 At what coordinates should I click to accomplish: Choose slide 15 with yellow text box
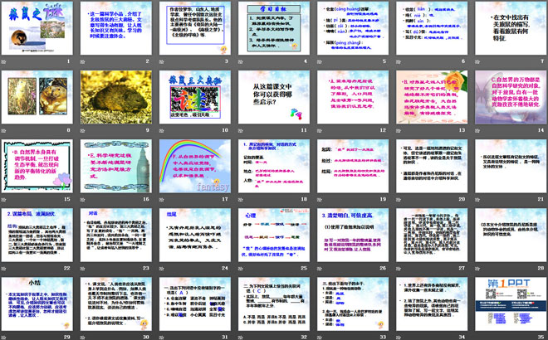[37, 167]
